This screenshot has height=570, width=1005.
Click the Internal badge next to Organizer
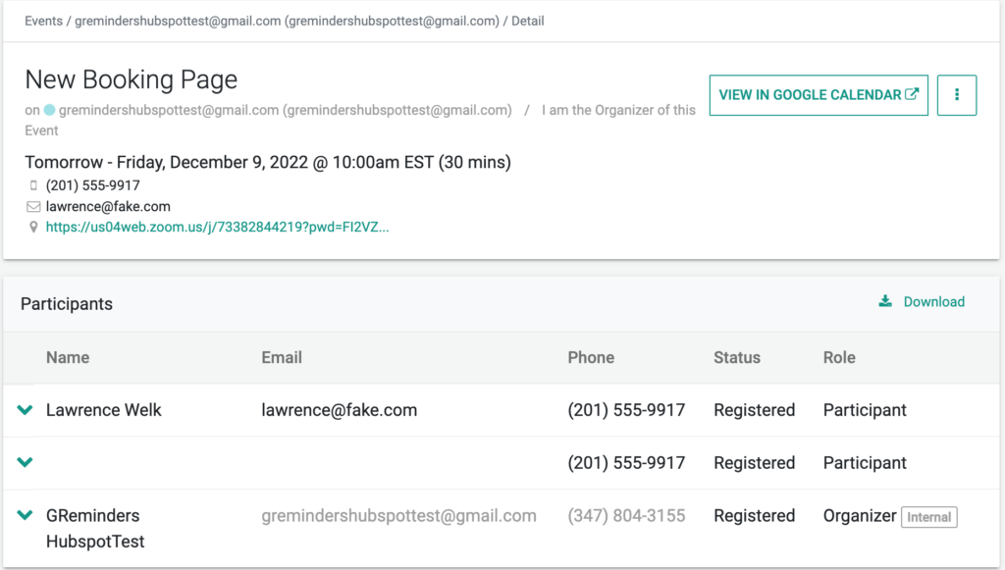[928, 517]
